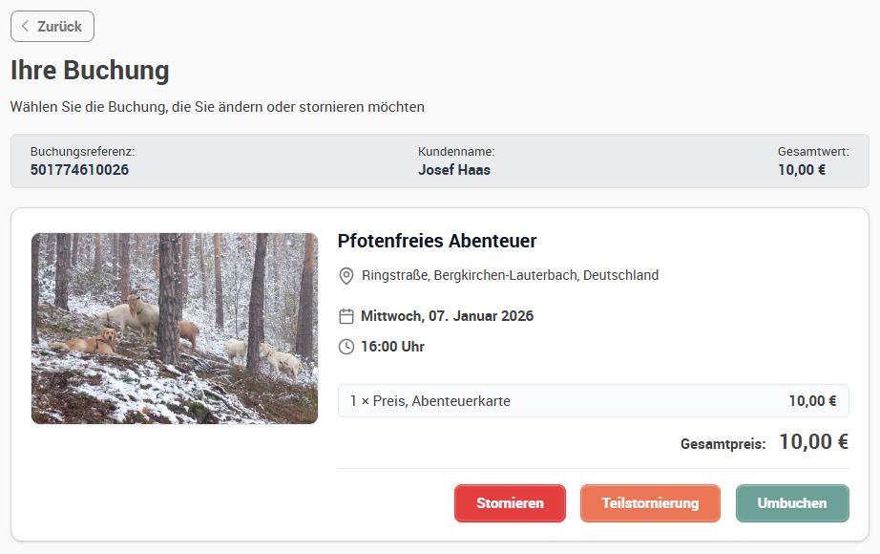Click the Gesamtwert amount 10,00 €
This screenshot has width=880, height=554.
802,170
